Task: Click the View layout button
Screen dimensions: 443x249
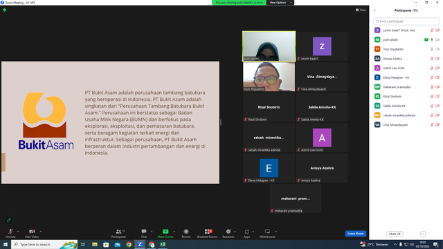Action: 361,10
